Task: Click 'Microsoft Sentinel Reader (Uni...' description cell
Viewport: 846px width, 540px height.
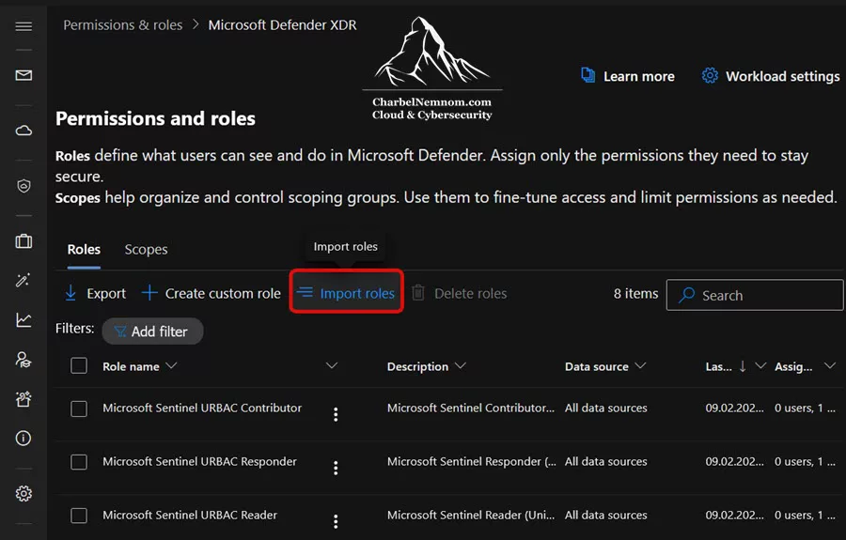Action: (x=471, y=515)
